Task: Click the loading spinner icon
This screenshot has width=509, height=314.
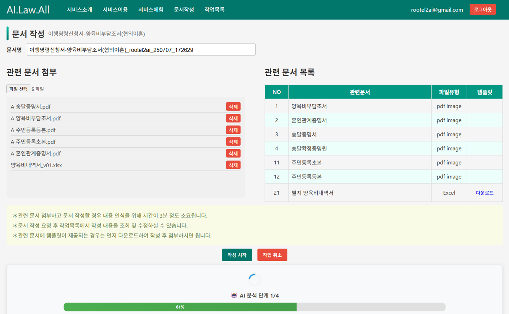Action: click(x=254, y=280)
